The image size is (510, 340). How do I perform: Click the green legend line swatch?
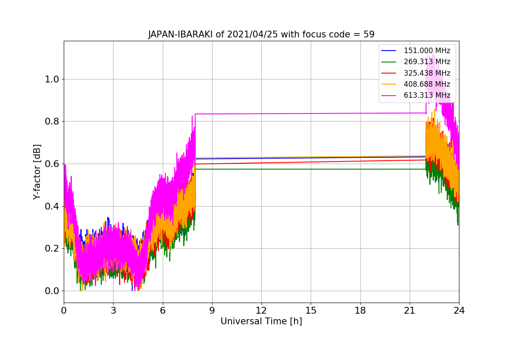pyautogui.click(x=389, y=62)
